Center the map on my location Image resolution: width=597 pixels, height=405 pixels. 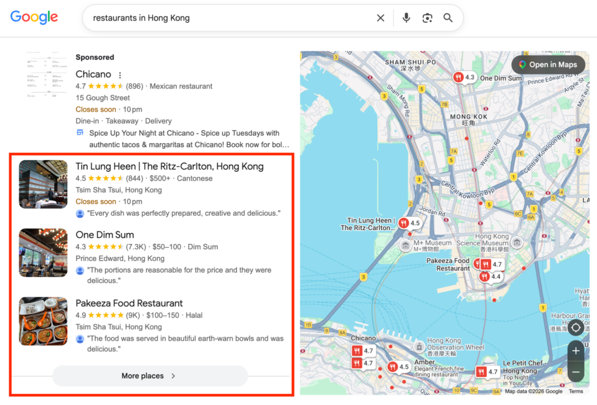[x=575, y=327]
